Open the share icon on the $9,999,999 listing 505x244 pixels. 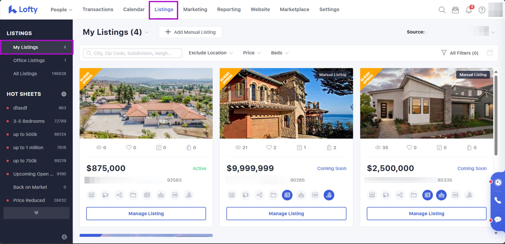[259, 195]
